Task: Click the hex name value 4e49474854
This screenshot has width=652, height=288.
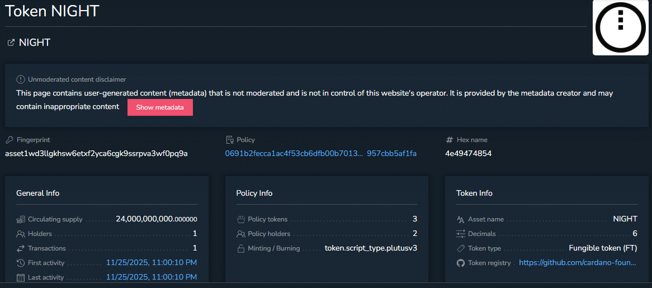Action: coord(468,153)
